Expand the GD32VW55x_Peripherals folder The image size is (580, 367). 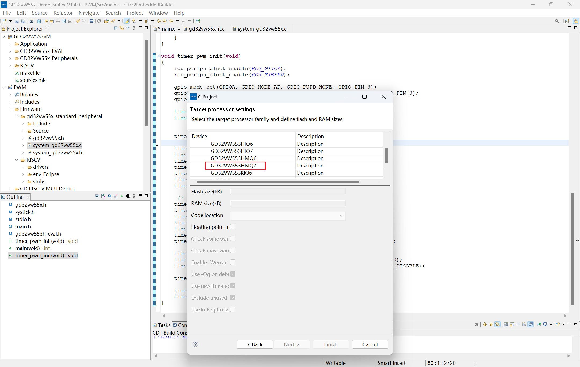pos(10,58)
